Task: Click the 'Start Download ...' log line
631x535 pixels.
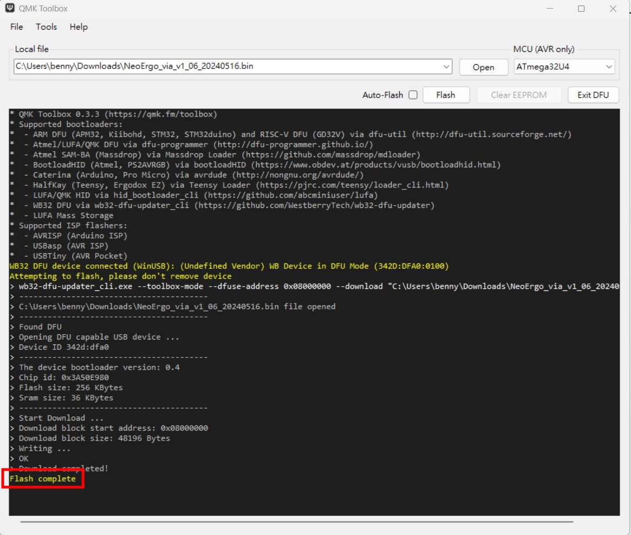Action: pyautogui.click(x=57, y=418)
